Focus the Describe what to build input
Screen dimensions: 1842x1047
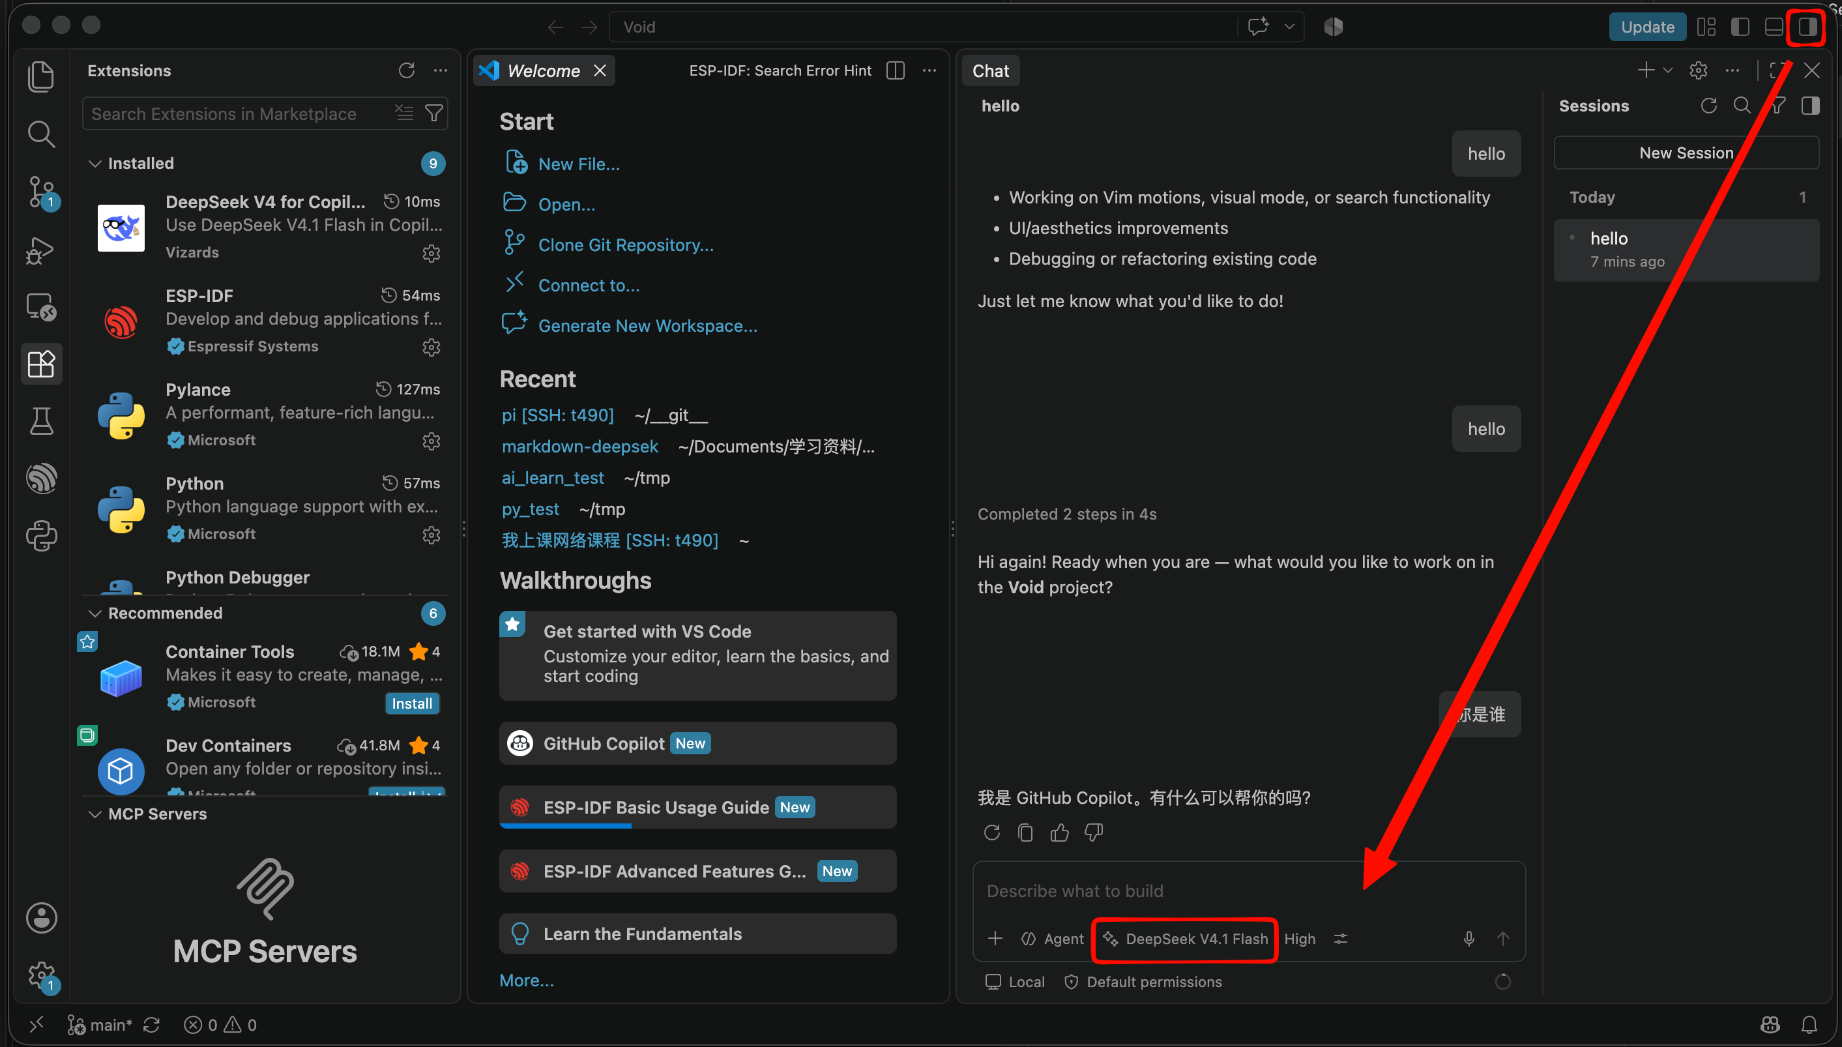coord(1249,891)
